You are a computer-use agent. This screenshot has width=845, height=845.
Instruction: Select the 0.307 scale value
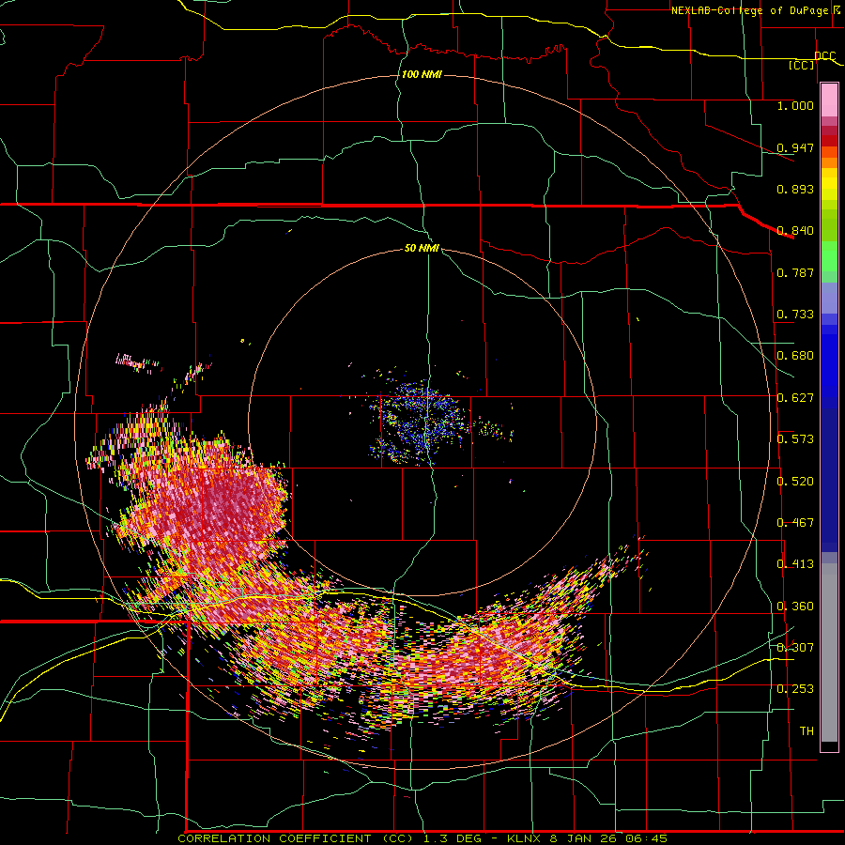click(795, 648)
